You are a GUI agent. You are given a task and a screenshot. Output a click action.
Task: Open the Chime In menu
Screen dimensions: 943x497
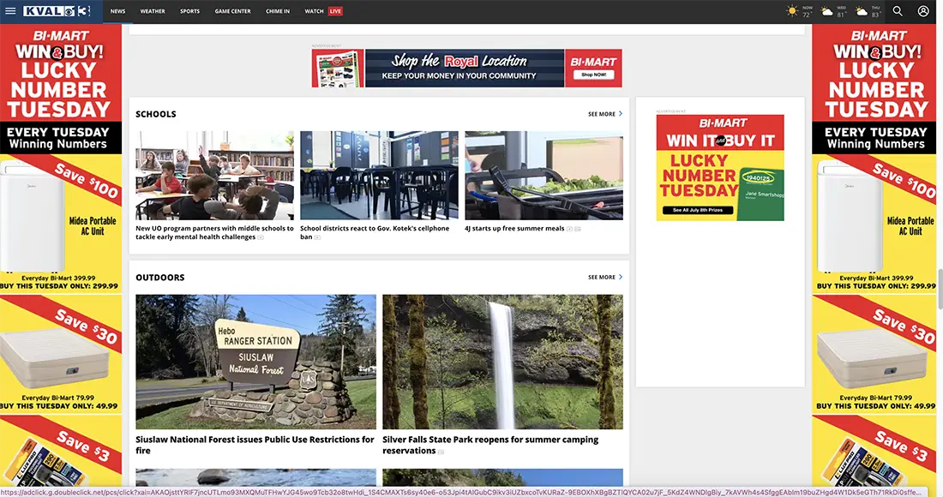click(x=277, y=11)
